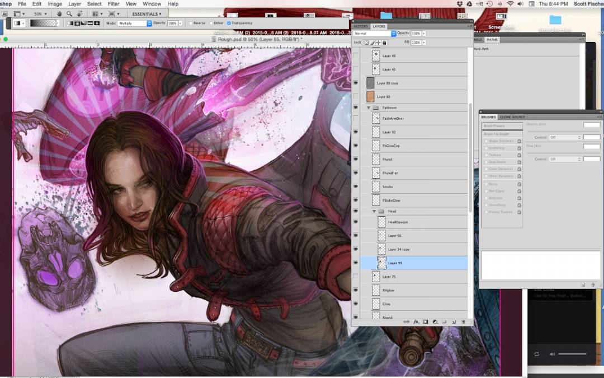Open the File menu
Screen dimensions: 604x378
point(22,4)
